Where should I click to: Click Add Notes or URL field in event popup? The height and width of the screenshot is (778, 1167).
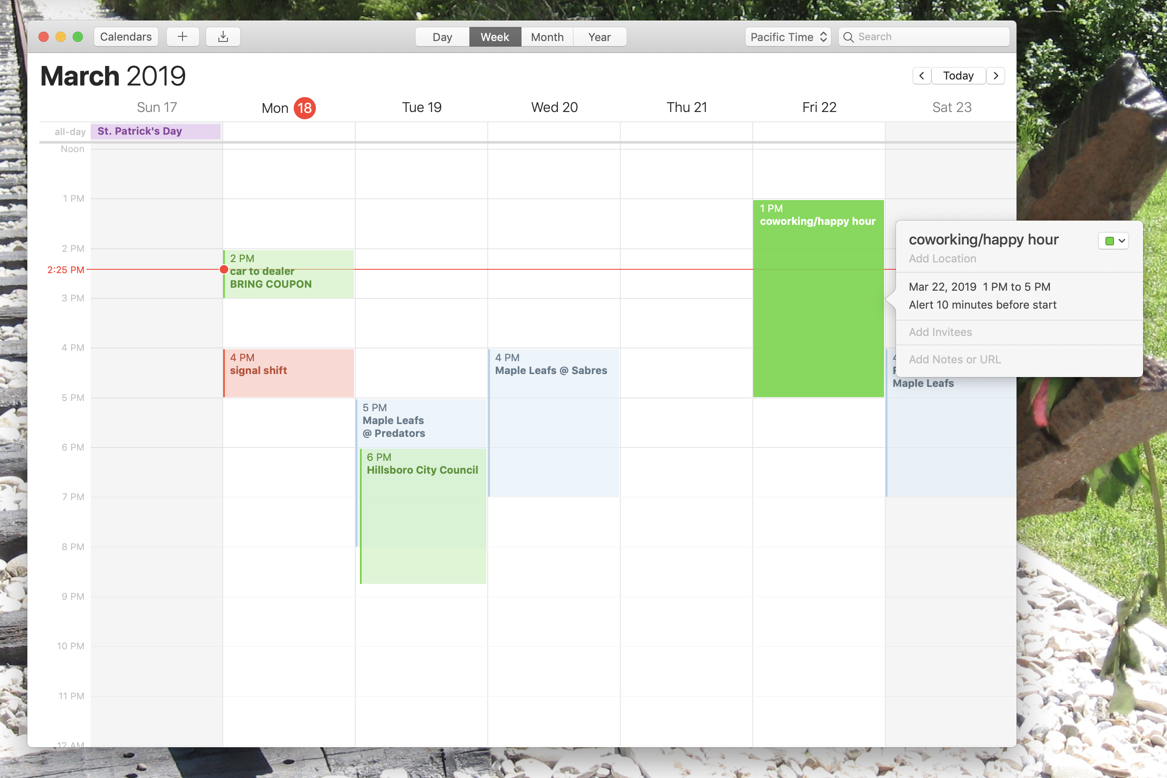954,359
